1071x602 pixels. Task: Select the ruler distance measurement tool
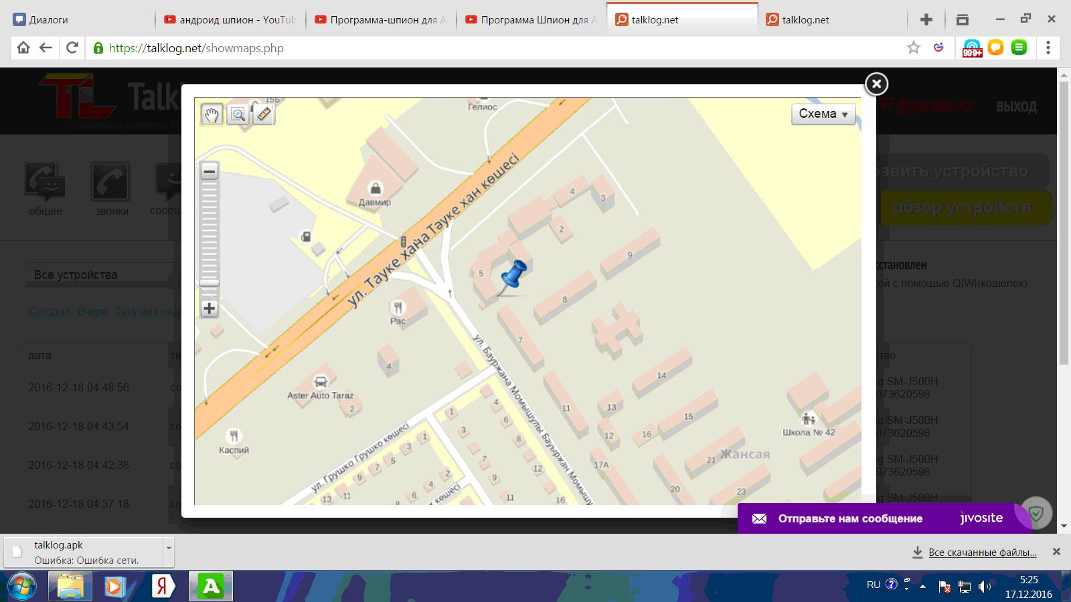(264, 114)
